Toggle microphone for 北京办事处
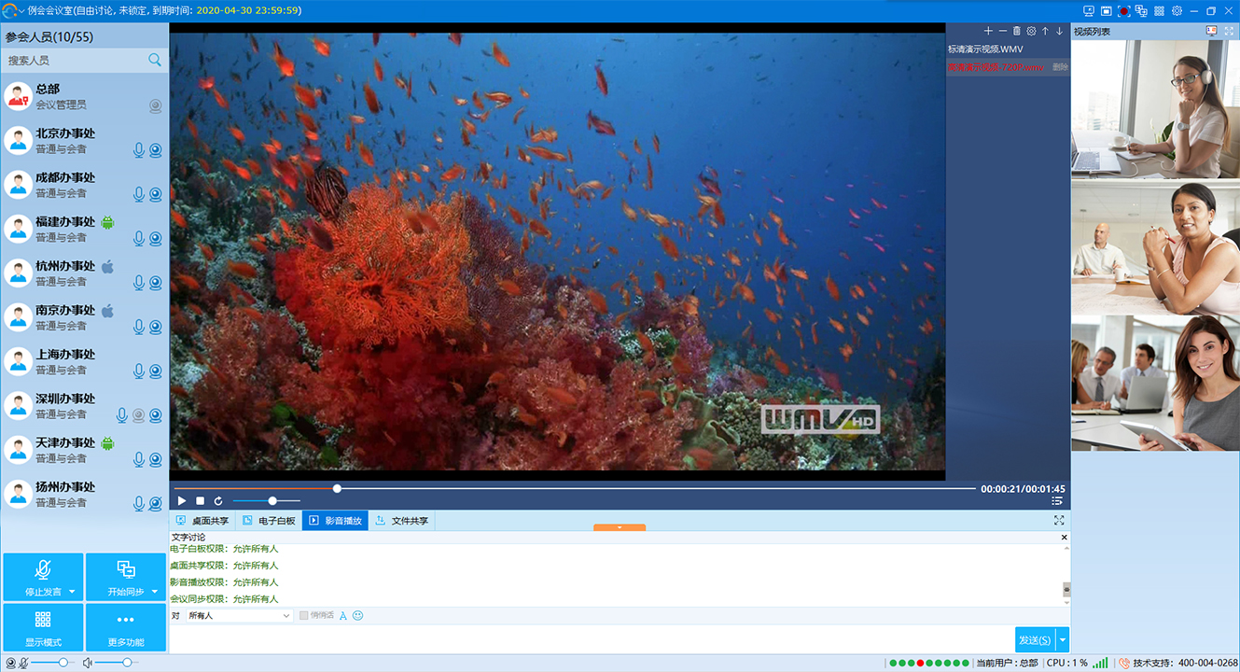Screen dimensions: 1240x672 pos(139,150)
